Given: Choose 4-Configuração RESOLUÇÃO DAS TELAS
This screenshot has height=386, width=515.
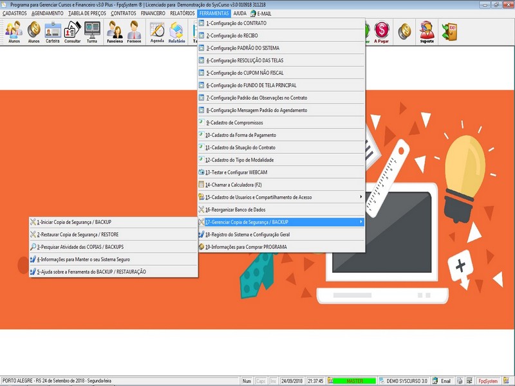Looking at the screenshot, I should click(x=281, y=60).
